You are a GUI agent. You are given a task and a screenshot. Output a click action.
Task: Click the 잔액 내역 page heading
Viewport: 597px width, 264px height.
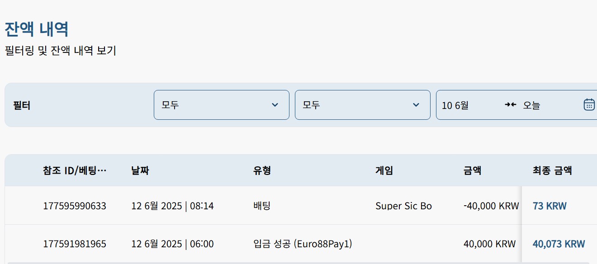click(37, 29)
